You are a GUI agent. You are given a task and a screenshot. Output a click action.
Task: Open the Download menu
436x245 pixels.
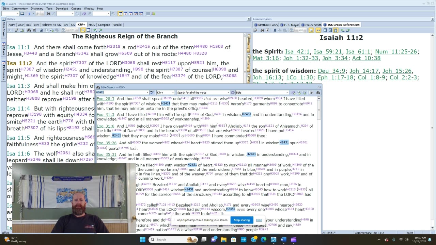click(x=62, y=9)
